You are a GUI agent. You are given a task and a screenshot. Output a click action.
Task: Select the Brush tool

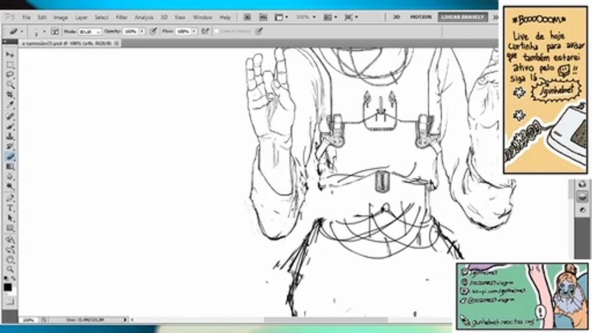(10, 126)
